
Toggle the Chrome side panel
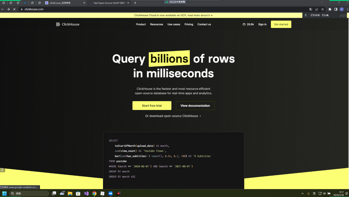(x=336, y=9)
